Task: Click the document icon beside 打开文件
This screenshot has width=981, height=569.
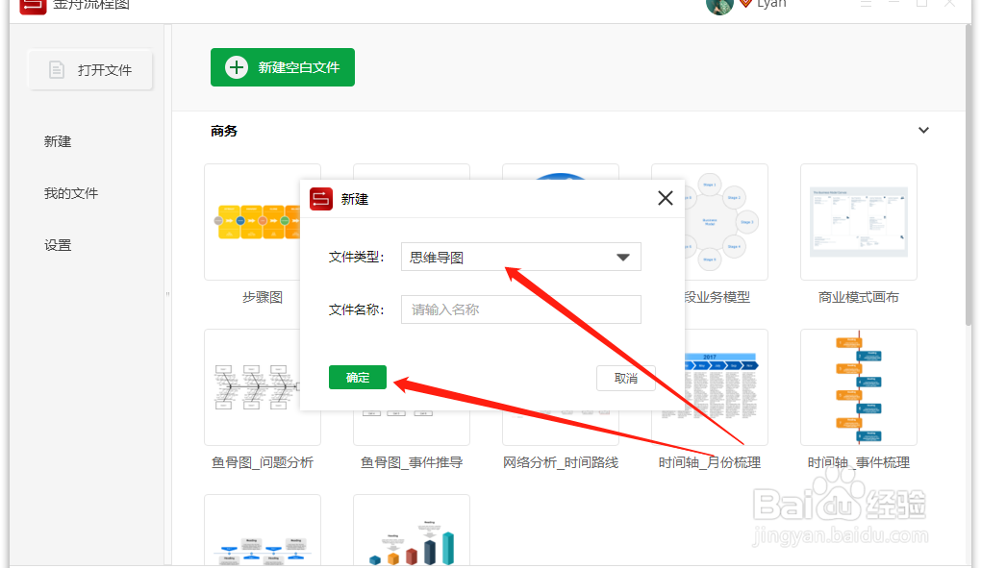Action: click(57, 69)
